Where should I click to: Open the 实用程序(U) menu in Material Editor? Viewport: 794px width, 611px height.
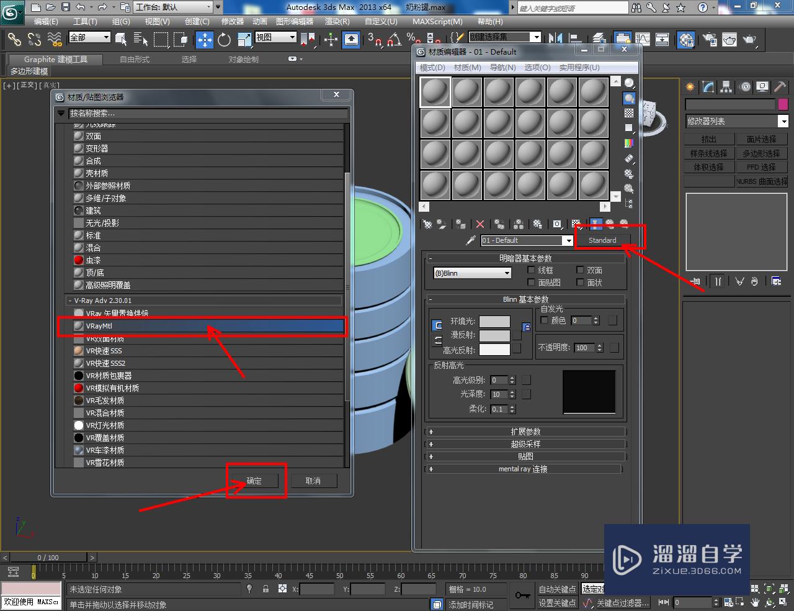click(579, 67)
